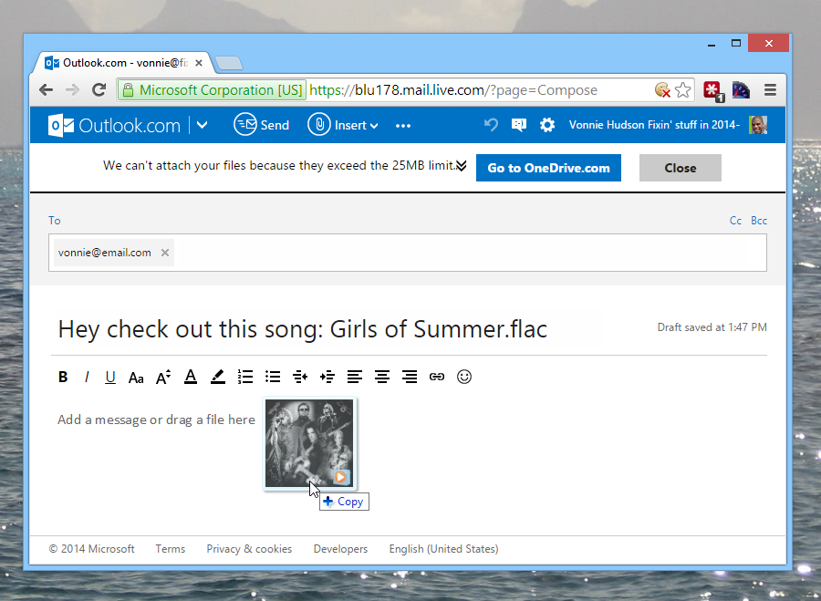Insert a bulleted list
The width and height of the screenshot is (821, 601).
point(273,377)
